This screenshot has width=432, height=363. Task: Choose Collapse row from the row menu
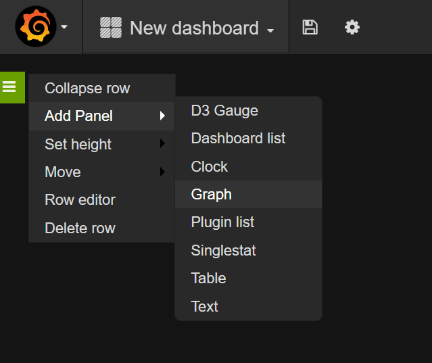(102, 89)
